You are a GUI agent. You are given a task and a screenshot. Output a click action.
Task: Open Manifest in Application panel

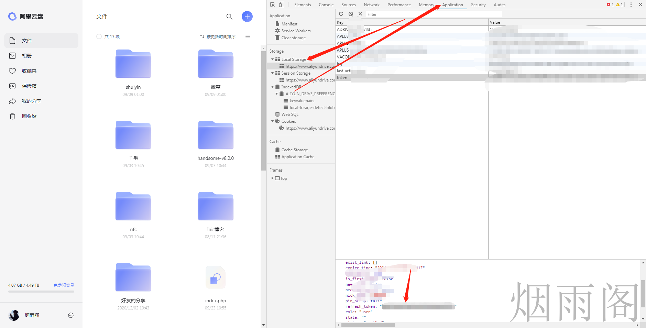[x=289, y=24]
